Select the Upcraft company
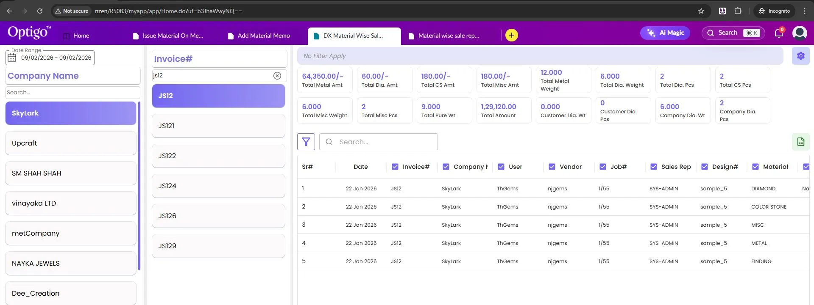 click(x=70, y=143)
